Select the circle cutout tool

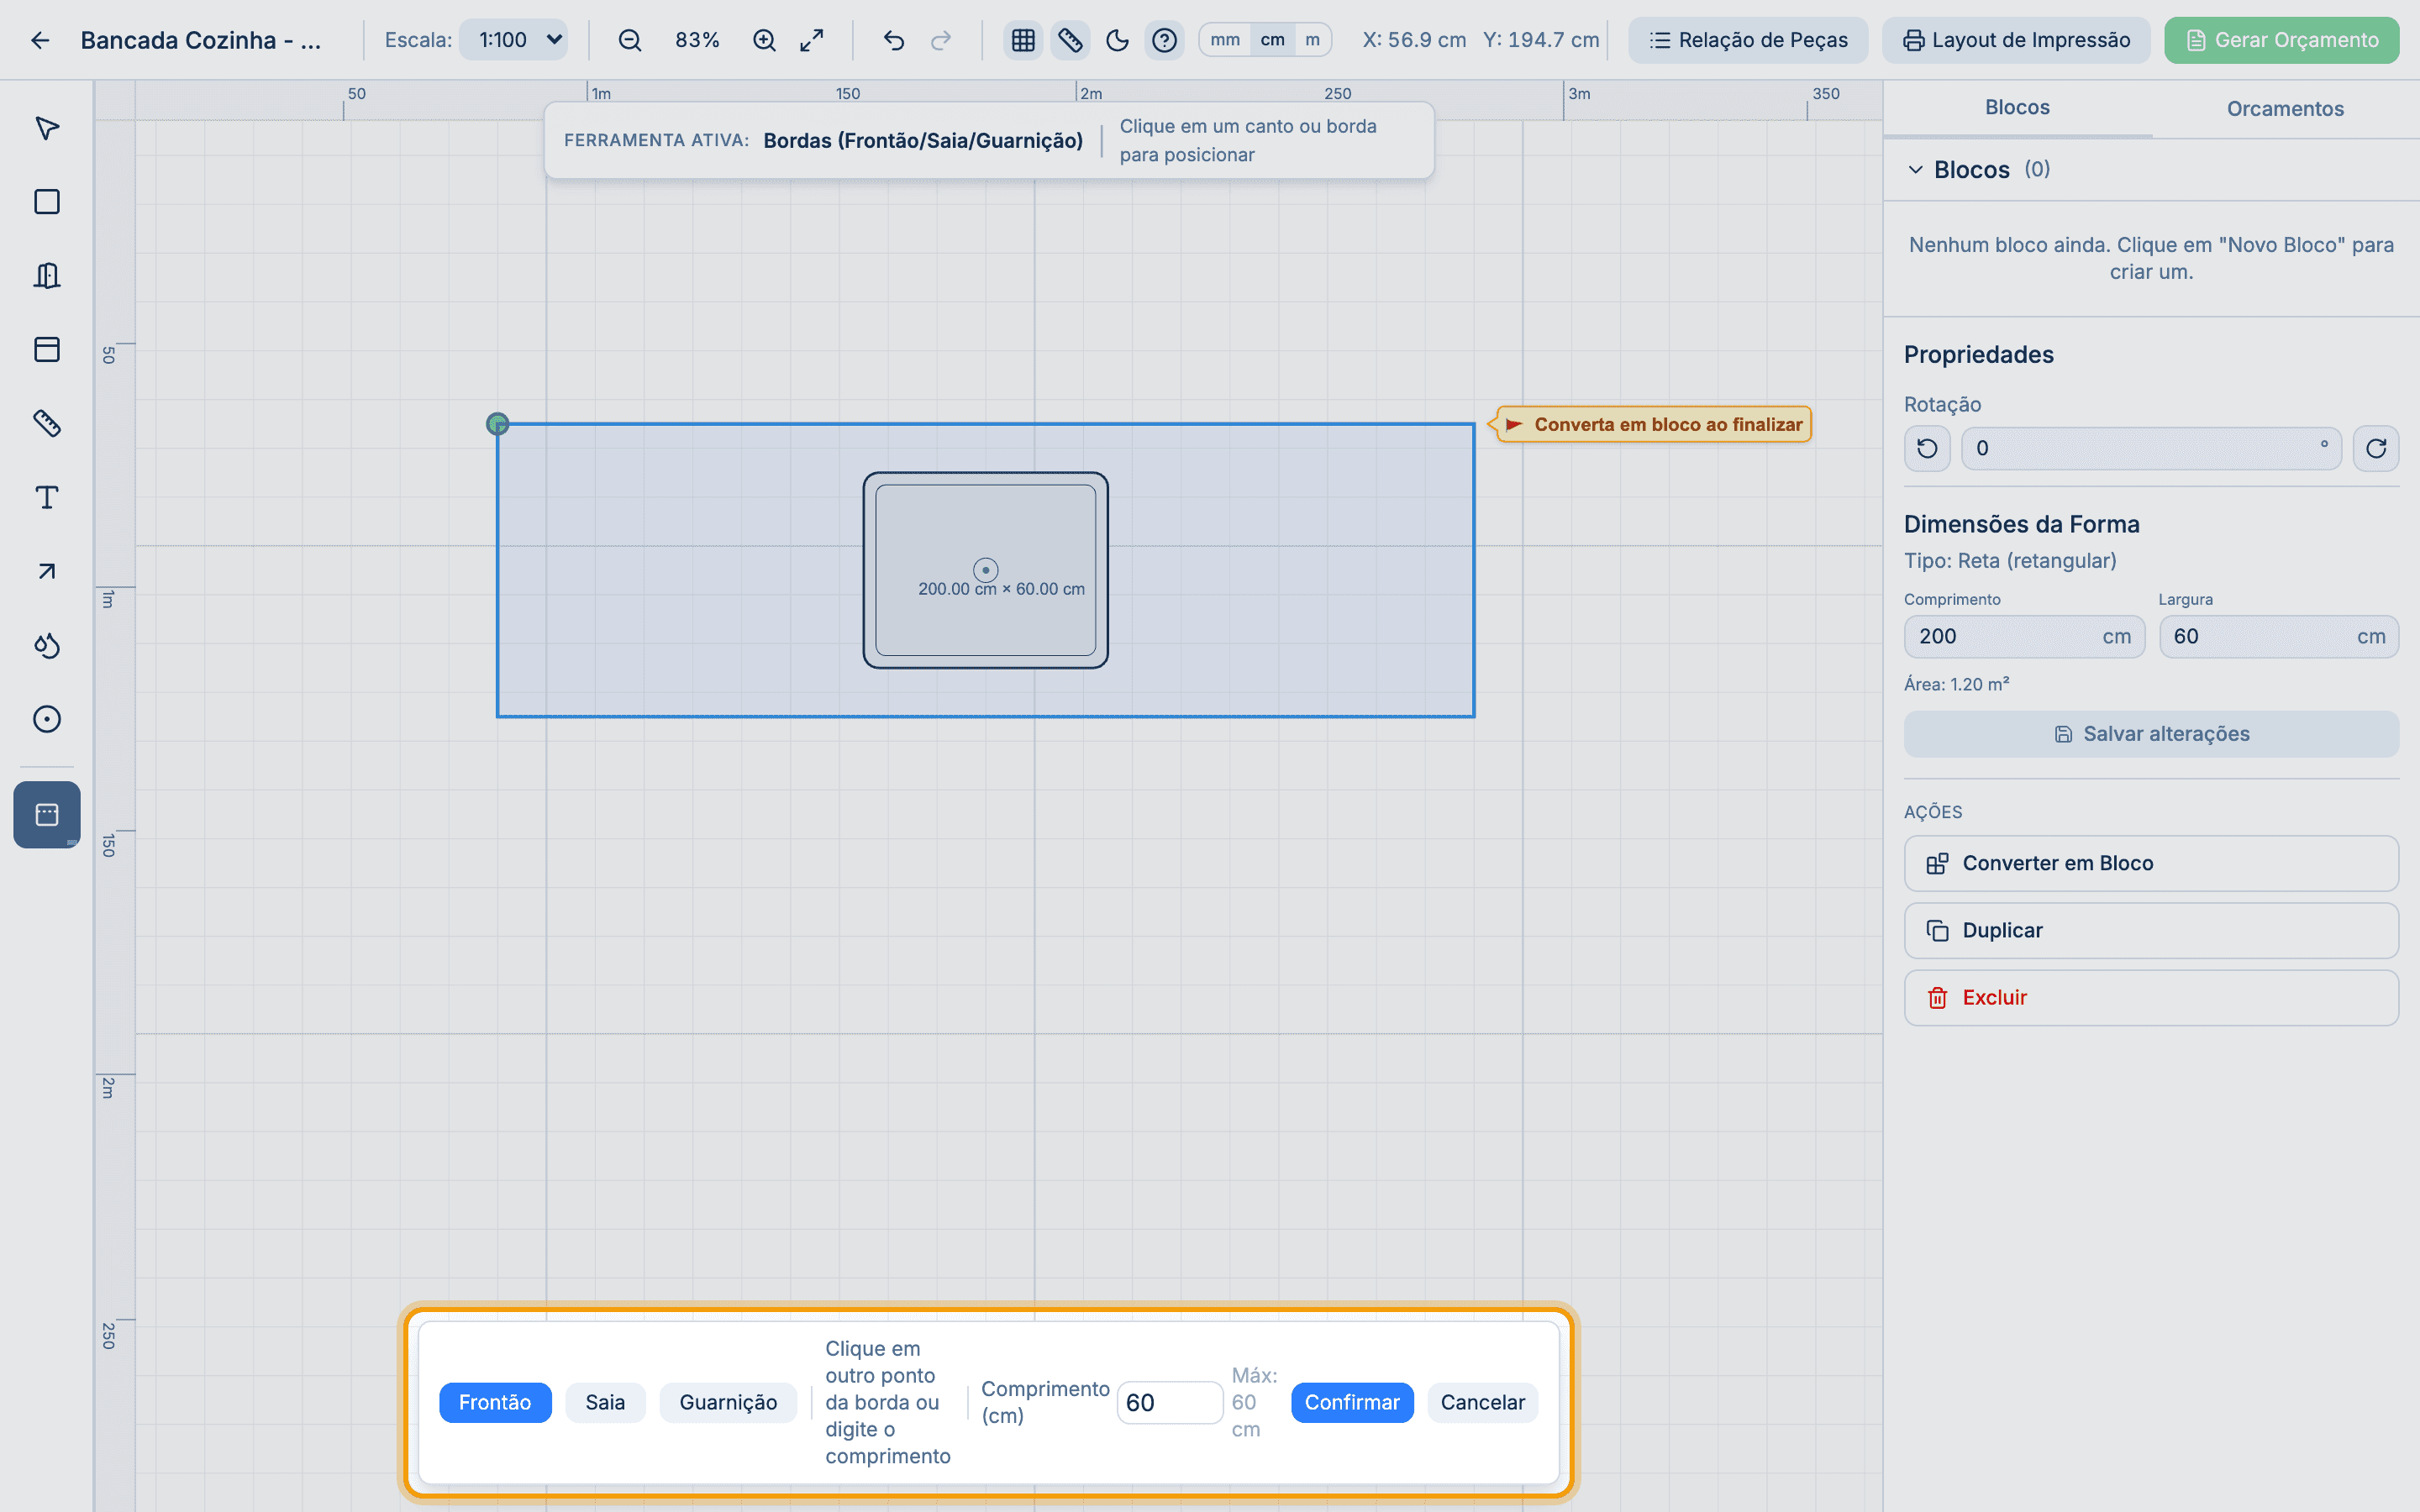pyautogui.click(x=47, y=719)
